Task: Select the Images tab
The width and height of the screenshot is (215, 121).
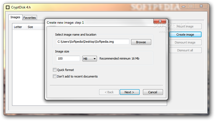Action: pyautogui.click(x=15, y=17)
